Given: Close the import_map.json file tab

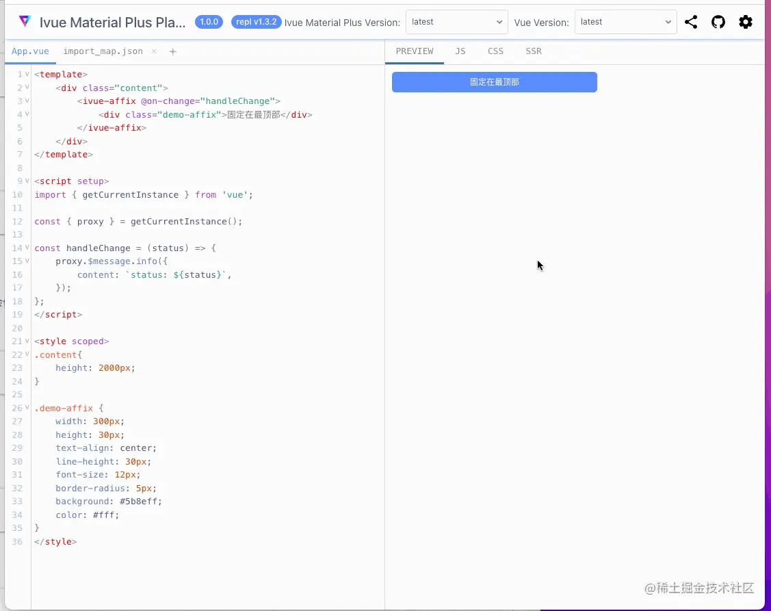Looking at the screenshot, I should coord(154,51).
